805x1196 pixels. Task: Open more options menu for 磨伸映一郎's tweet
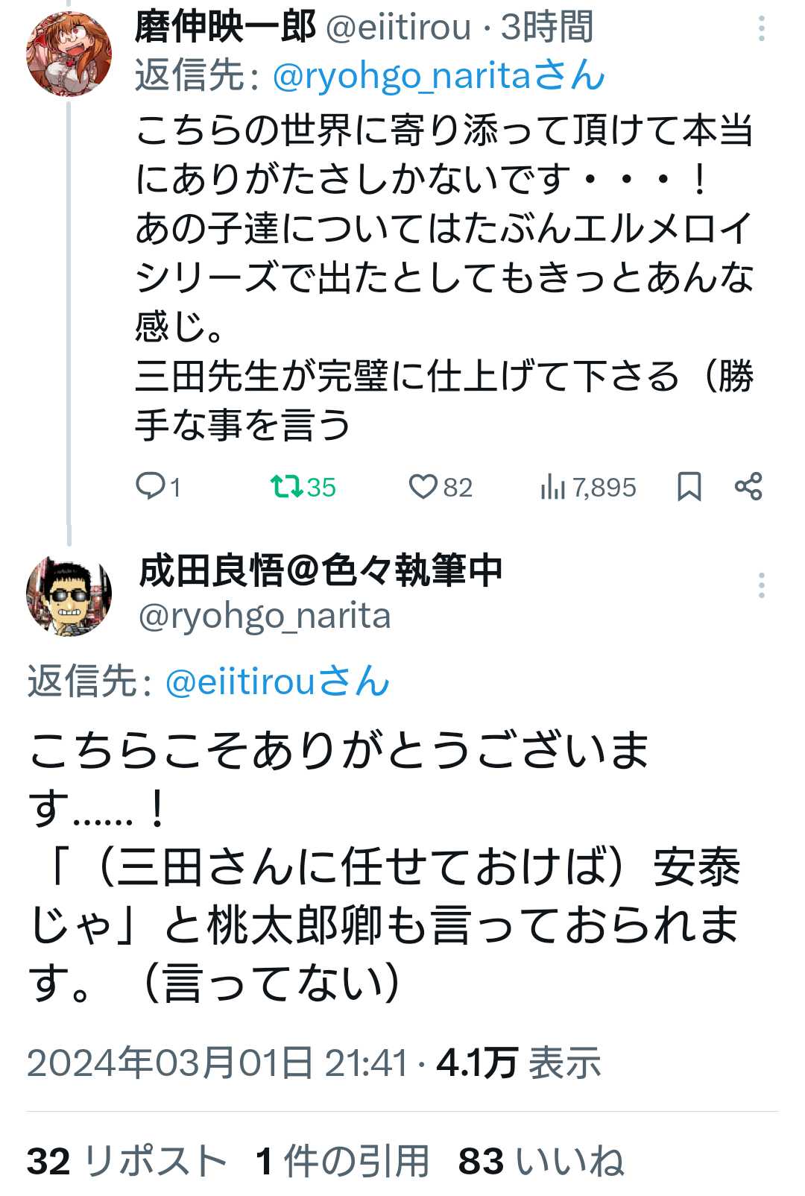(x=761, y=29)
